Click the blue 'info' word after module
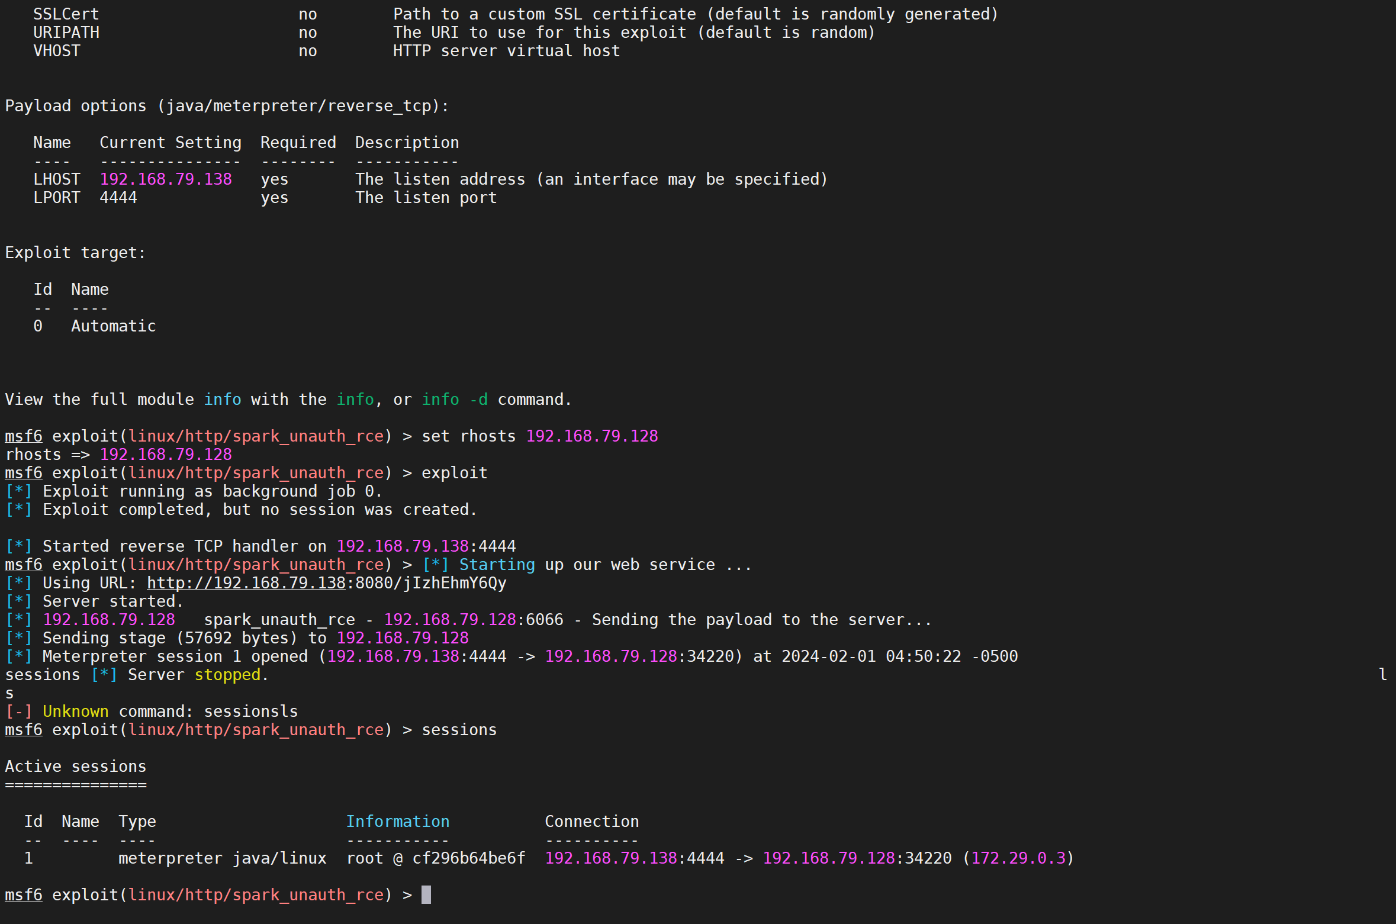 click(223, 400)
